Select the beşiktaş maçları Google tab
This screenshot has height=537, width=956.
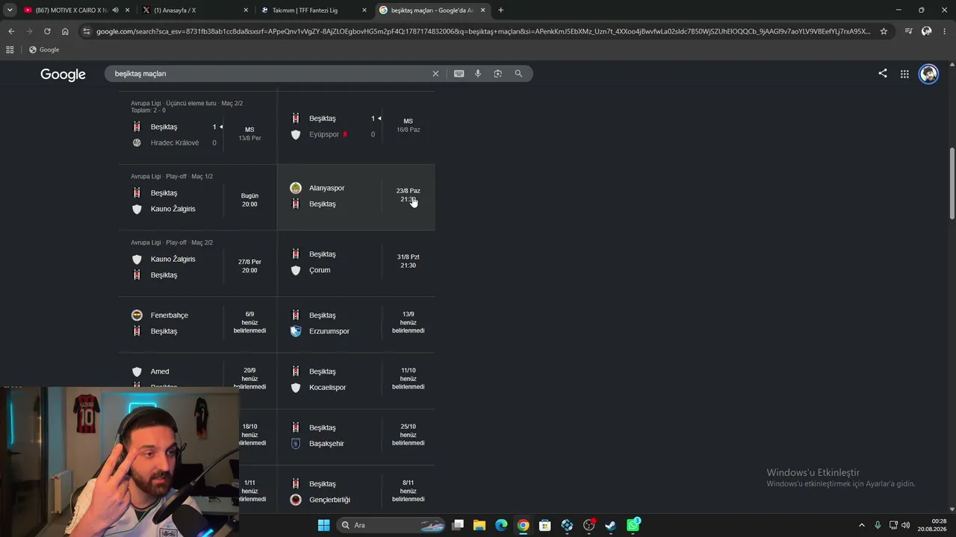click(433, 10)
